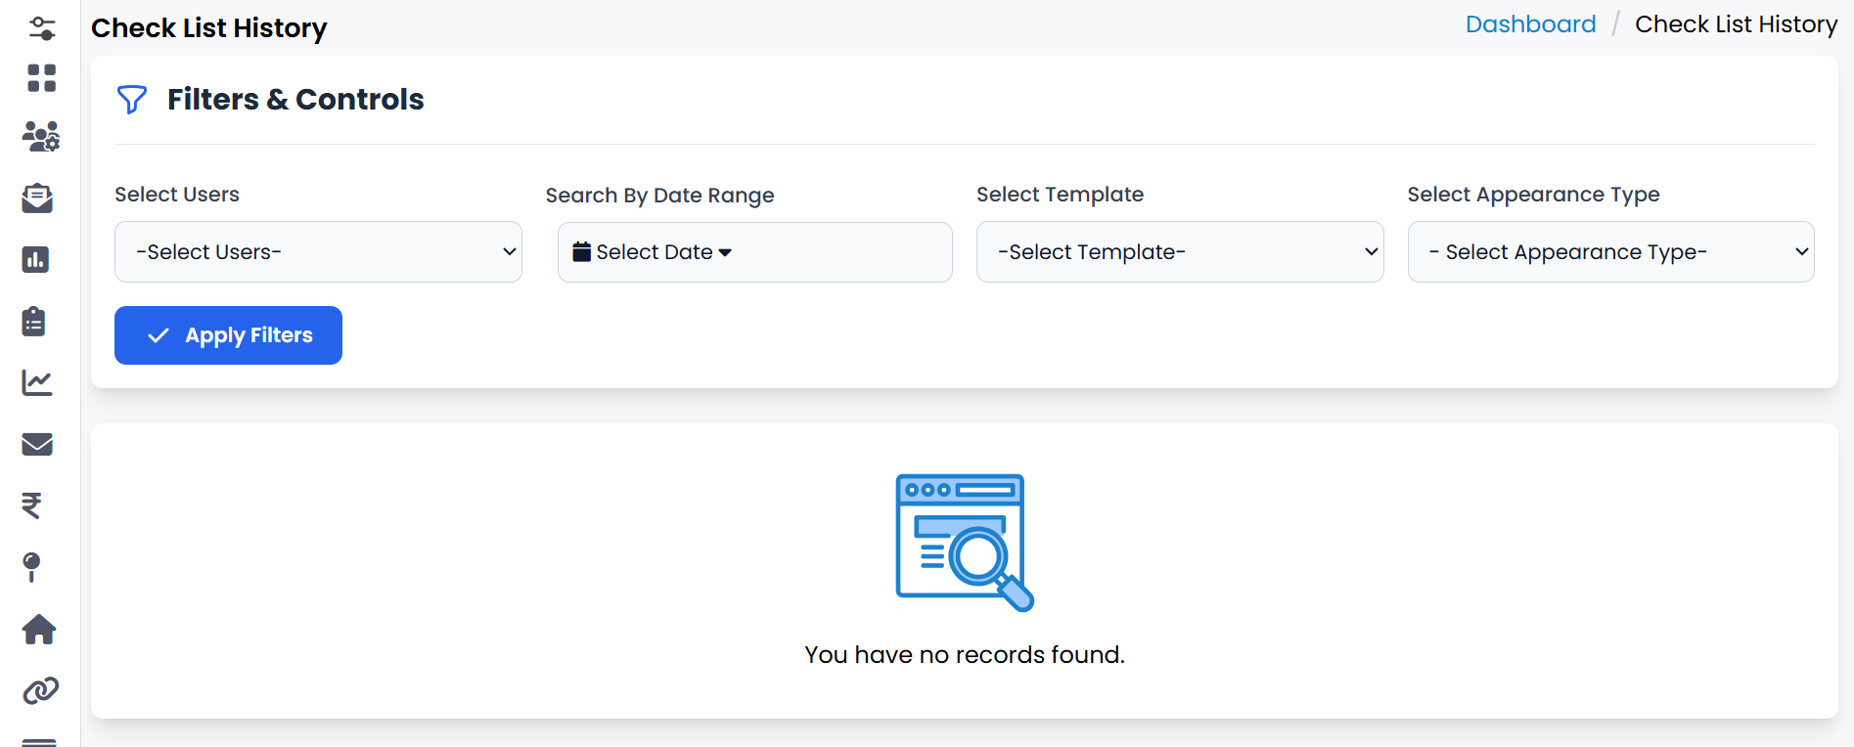Image resolution: width=1854 pixels, height=747 pixels.
Task: Navigate to Dashboard via breadcrumb link
Action: coord(1529,23)
